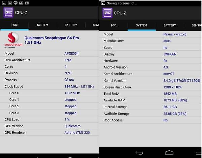Image resolution: width=202 pixels, height=158 pixels.
Task: Tap the CPU-Z app icon in right screen
Action: click(x=107, y=13)
